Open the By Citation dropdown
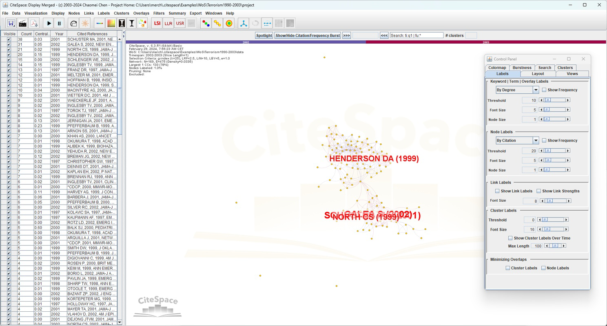This screenshot has width=607, height=326. click(517, 140)
